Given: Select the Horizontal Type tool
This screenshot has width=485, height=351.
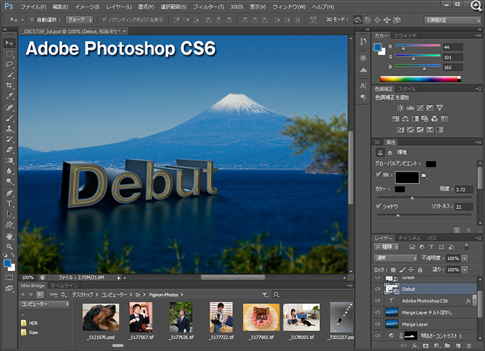Looking at the screenshot, I should 9,204.
